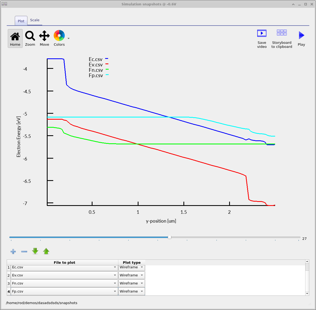Change plot type for Fn.csv row

click(x=132, y=283)
